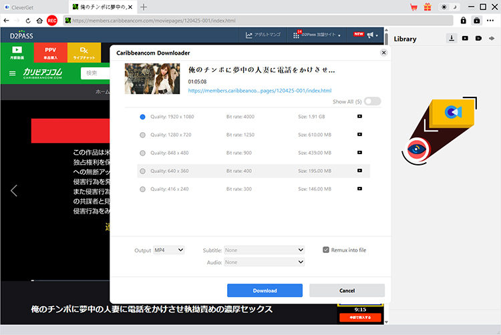This screenshot has width=501, height=335.
Task: Click 'Size: 1.91 GB' text
Action: point(311,117)
